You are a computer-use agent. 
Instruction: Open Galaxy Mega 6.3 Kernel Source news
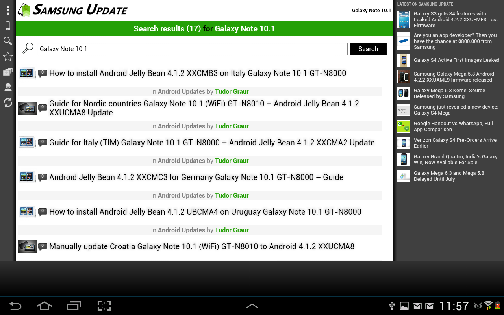click(449, 93)
